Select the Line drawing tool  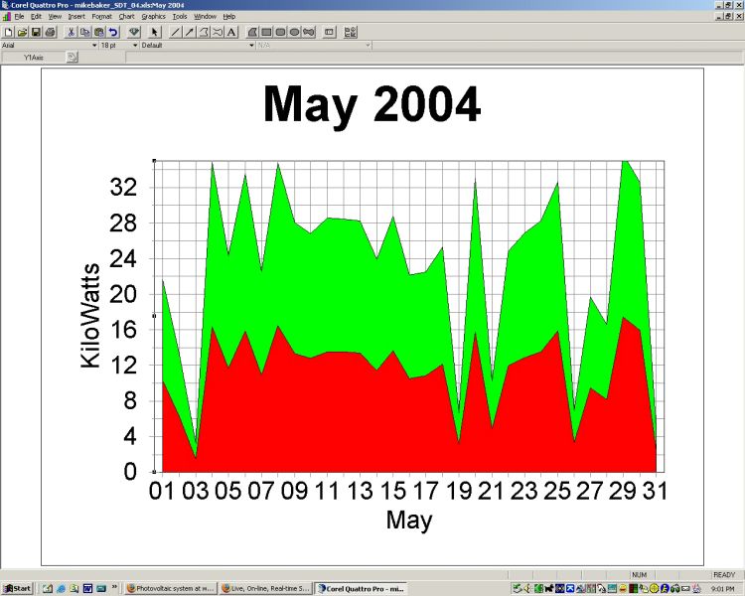pyautogui.click(x=176, y=32)
